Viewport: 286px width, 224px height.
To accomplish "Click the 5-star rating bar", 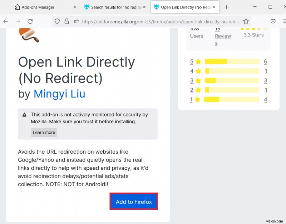I will tap(232, 61).
